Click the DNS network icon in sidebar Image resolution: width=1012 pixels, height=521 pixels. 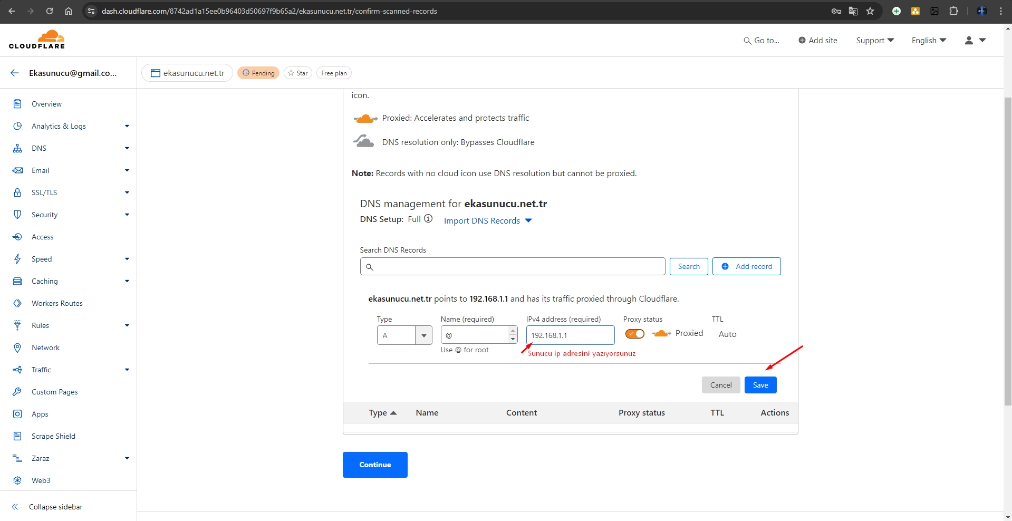17,148
